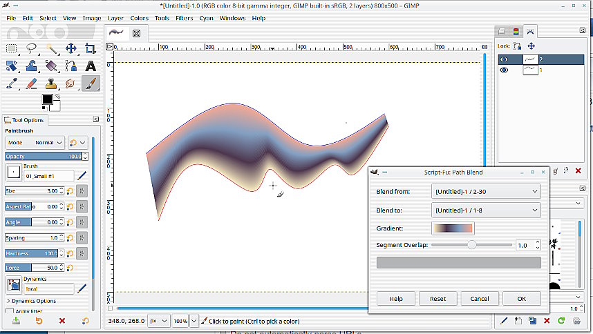Screen dimensions: 593x334
Task: Toggle visibility of path 1
Action: (504, 70)
